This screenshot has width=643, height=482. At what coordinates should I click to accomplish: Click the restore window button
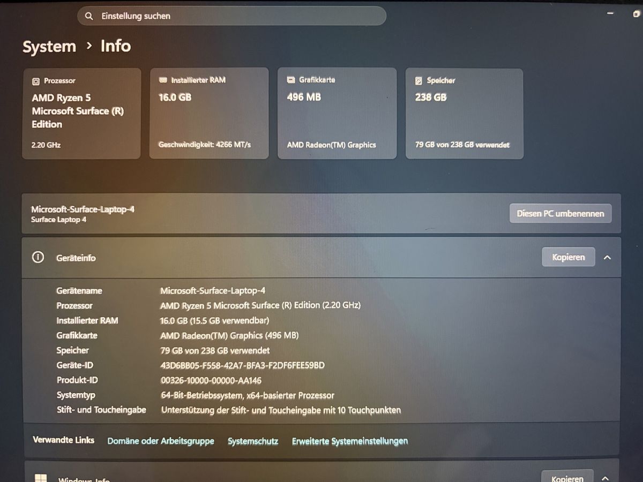636,14
